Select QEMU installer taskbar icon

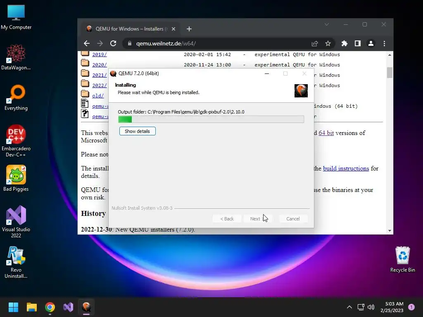coord(86,307)
